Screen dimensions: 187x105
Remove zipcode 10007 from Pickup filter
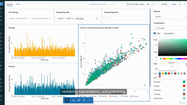(x=72, y=18)
